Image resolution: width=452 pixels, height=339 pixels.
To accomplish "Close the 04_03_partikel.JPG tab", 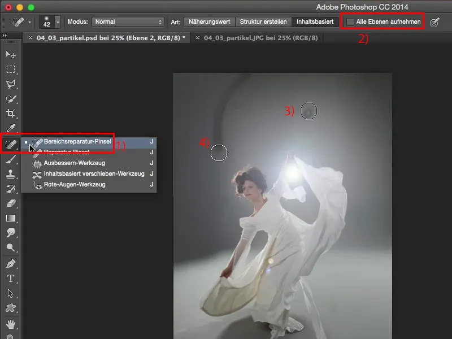I will pos(197,38).
